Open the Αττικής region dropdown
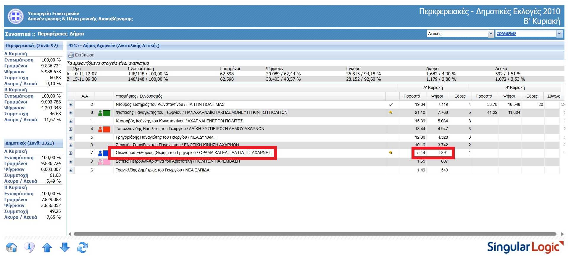Viewport: 568px width, 256px height. (491, 34)
